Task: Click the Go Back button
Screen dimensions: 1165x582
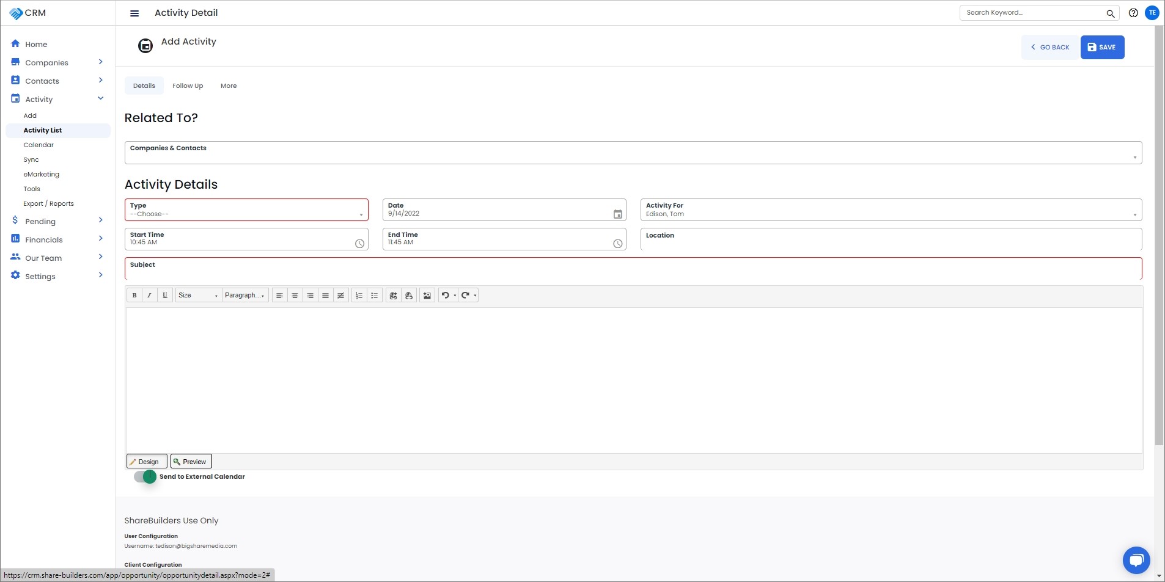Action: click(1050, 47)
